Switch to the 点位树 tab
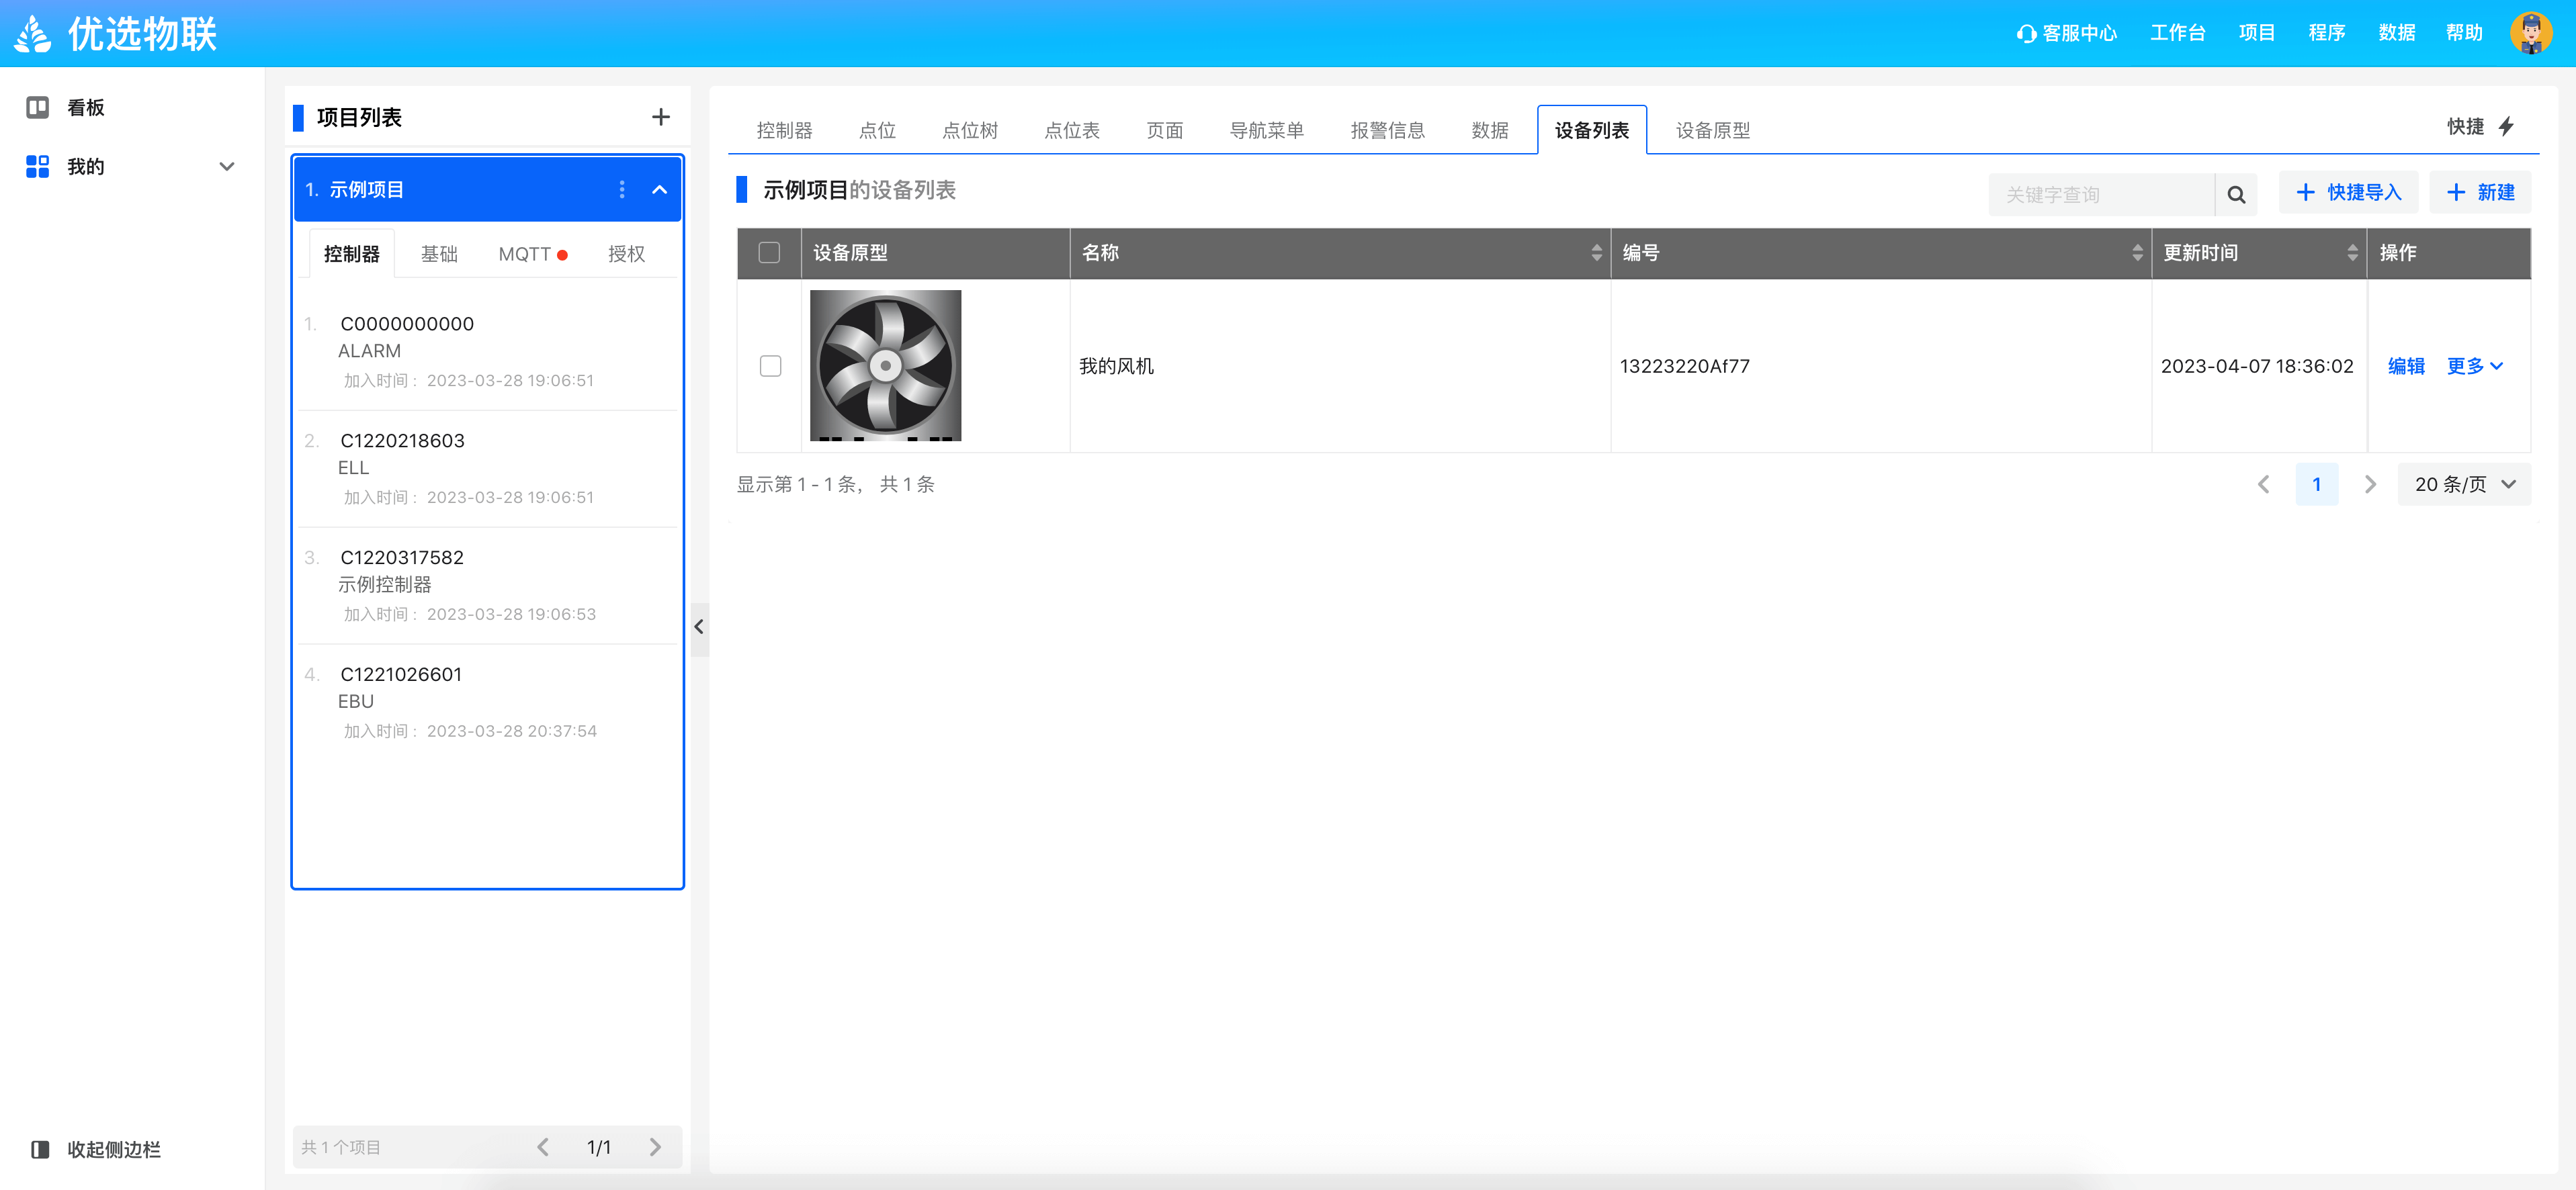The width and height of the screenshot is (2576, 1190). click(969, 130)
